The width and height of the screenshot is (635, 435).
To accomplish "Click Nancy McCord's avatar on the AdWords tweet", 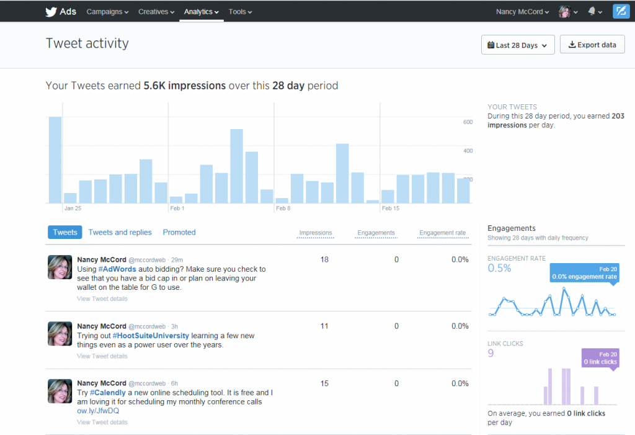I will tap(60, 267).
